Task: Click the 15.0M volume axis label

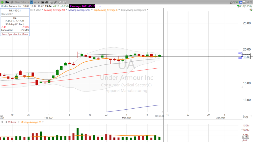Action: click(246, 126)
